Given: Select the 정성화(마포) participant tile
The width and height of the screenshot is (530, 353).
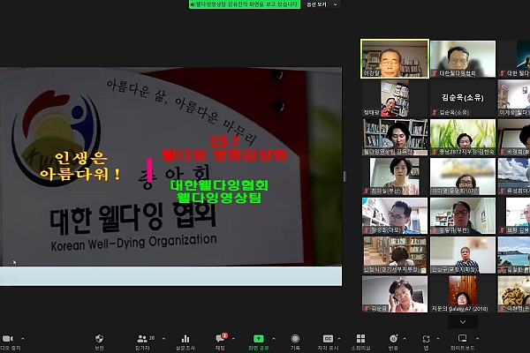Looking at the screenshot, I should (x=395, y=216).
